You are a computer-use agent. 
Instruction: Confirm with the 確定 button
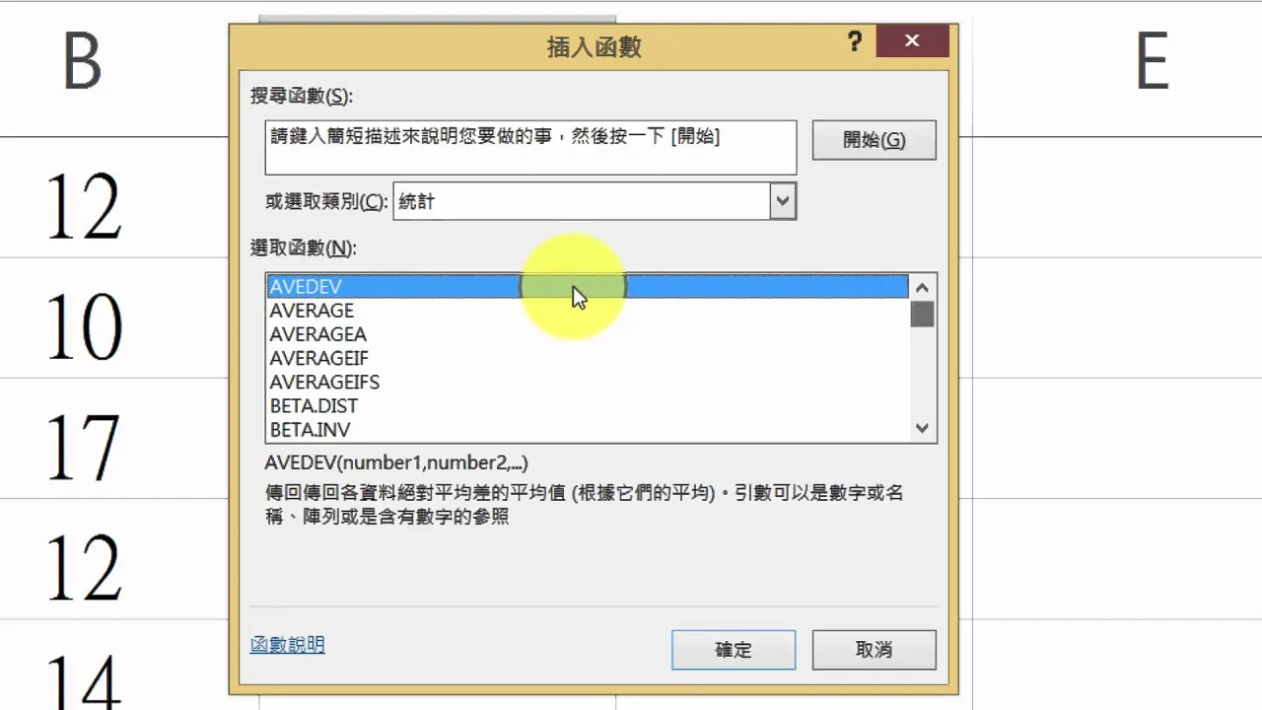coord(734,650)
